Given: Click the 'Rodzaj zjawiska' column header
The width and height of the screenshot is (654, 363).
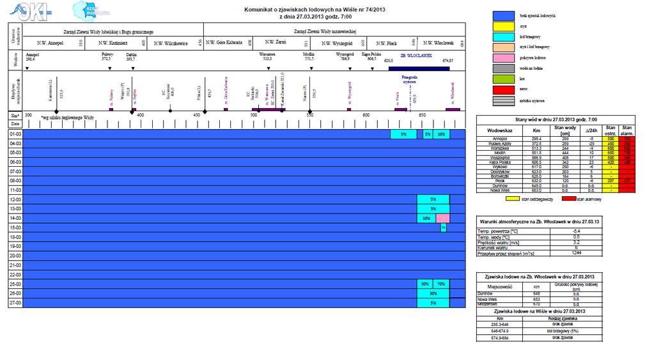Looking at the screenshot, I should click(562, 318).
